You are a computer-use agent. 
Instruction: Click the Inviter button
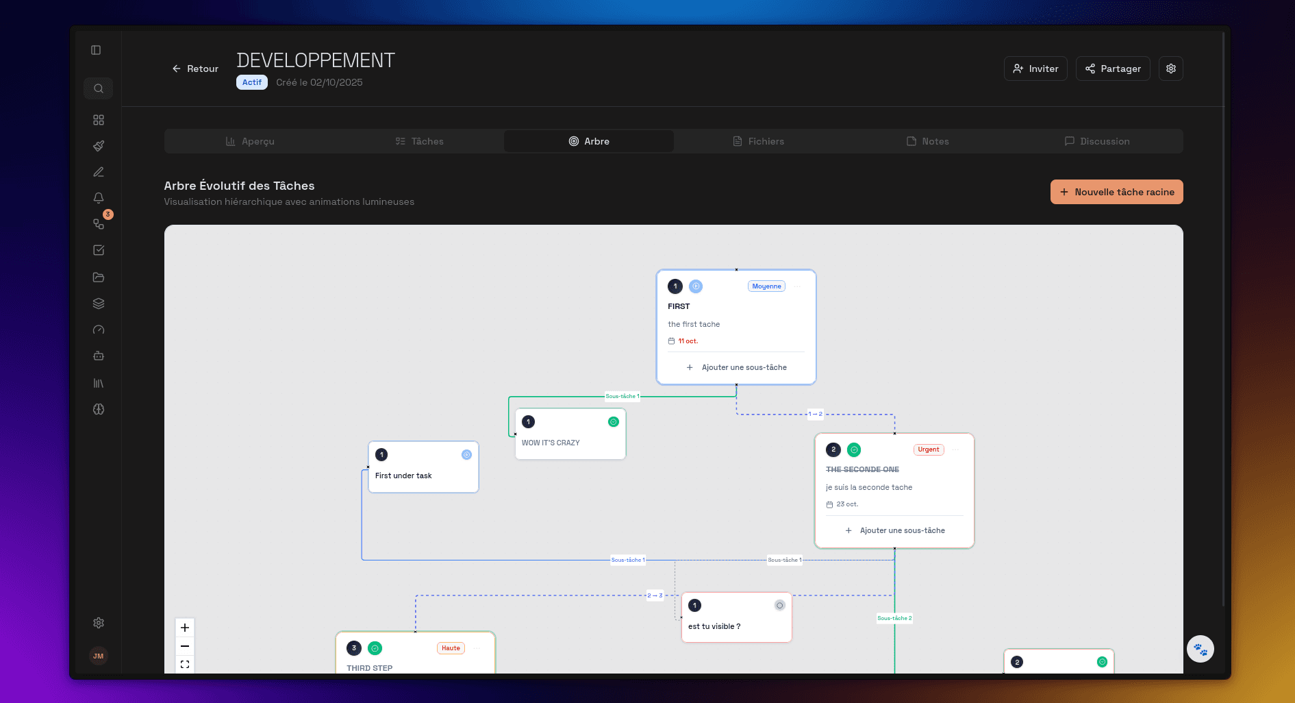pyautogui.click(x=1035, y=69)
